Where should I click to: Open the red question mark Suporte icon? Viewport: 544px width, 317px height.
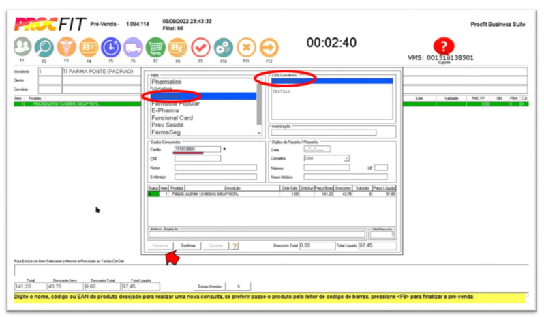coord(443,46)
